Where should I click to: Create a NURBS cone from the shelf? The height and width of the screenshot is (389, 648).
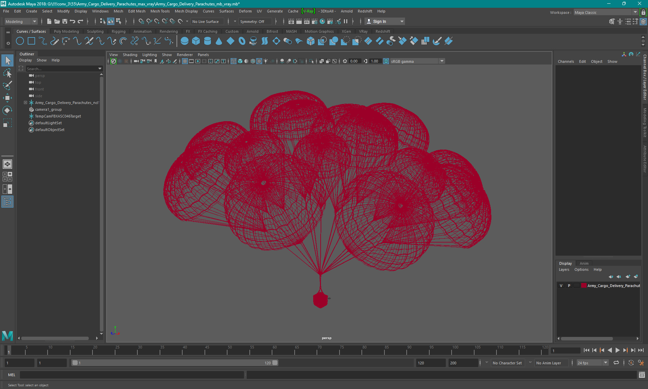pyautogui.click(x=219, y=41)
